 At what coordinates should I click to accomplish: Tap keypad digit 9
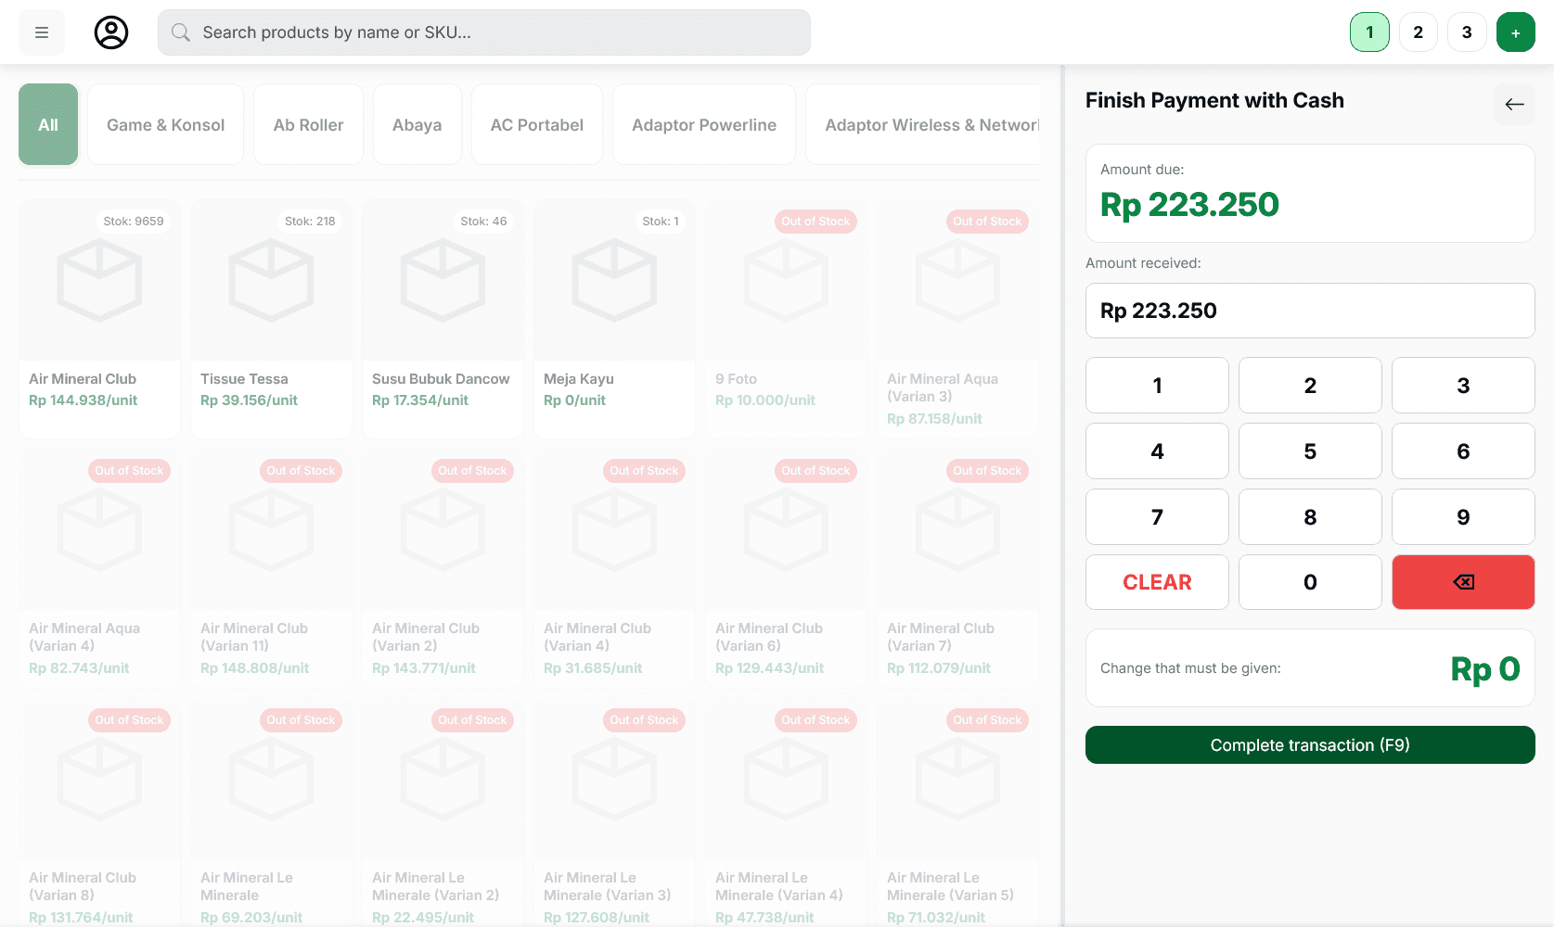[1463, 517]
